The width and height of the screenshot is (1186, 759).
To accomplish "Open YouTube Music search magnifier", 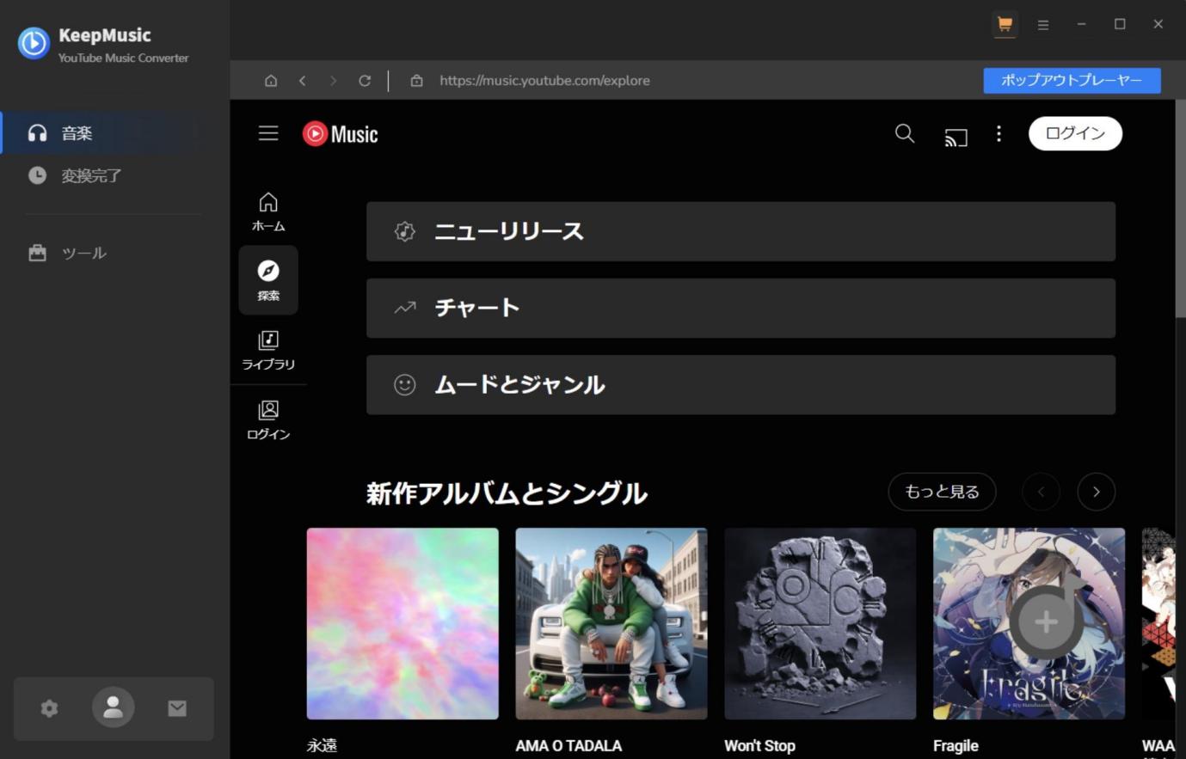I will (x=905, y=133).
